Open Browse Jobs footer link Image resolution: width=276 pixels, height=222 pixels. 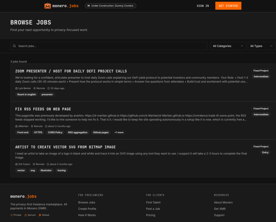[x=87, y=202]
